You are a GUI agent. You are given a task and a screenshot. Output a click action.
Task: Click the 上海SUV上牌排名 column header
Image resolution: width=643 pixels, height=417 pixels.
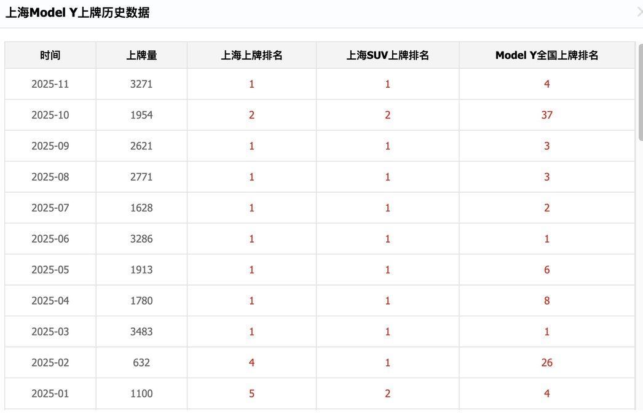[387, 55]
